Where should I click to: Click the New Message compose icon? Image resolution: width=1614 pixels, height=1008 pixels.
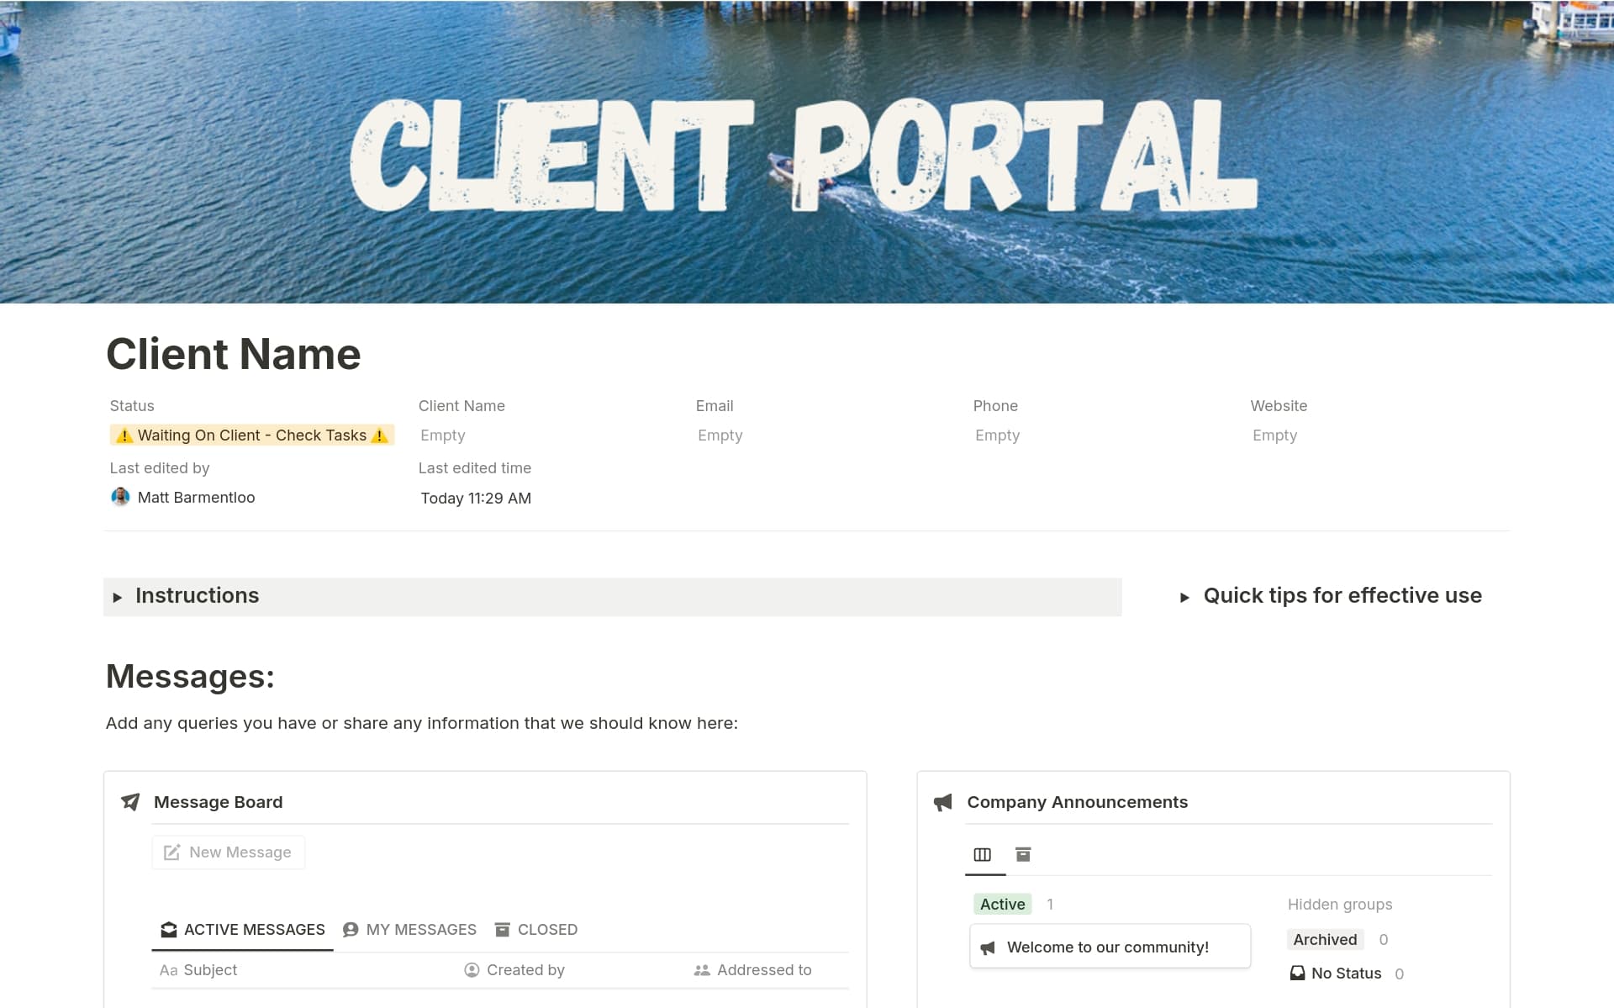click(x=171, y=852)
